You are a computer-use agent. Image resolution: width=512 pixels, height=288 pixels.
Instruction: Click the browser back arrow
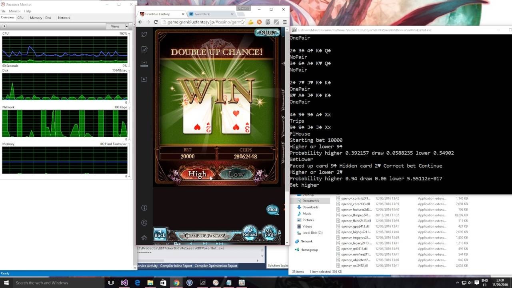click(140, 22)
